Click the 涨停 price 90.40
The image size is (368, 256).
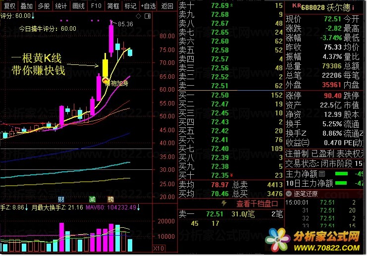[333, 96]
